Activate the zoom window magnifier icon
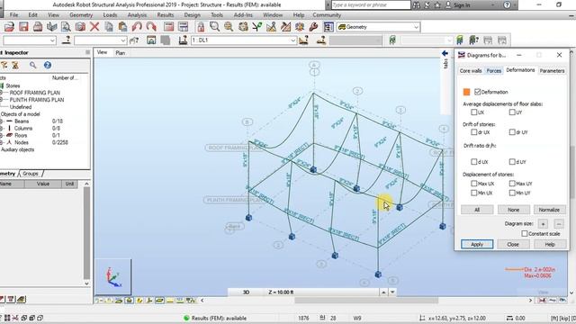Viewport: 576px width, 324px height. pyautogui.click(x=214, y=27)
